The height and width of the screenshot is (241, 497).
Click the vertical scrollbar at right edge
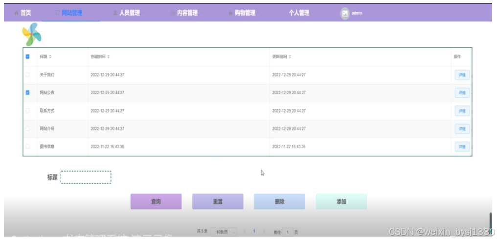[x=491, y=223]
